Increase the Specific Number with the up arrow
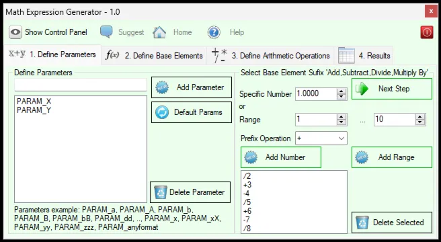This screenshot has height=242, width=441. 342,91
